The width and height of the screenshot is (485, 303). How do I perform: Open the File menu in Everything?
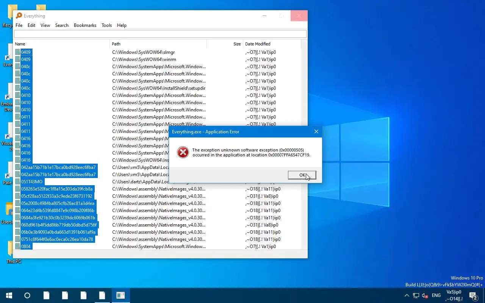19,25
